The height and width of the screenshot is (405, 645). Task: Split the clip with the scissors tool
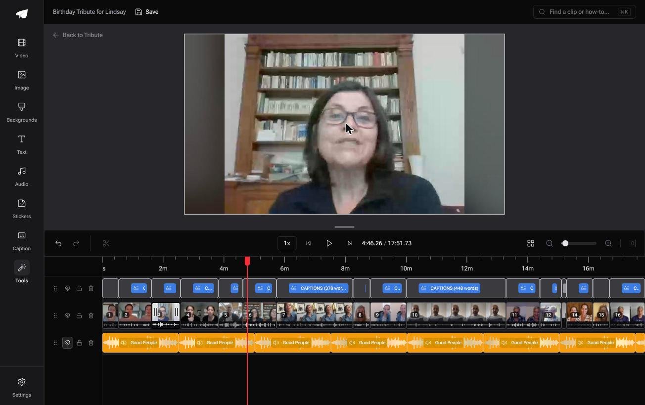point(106,243)
